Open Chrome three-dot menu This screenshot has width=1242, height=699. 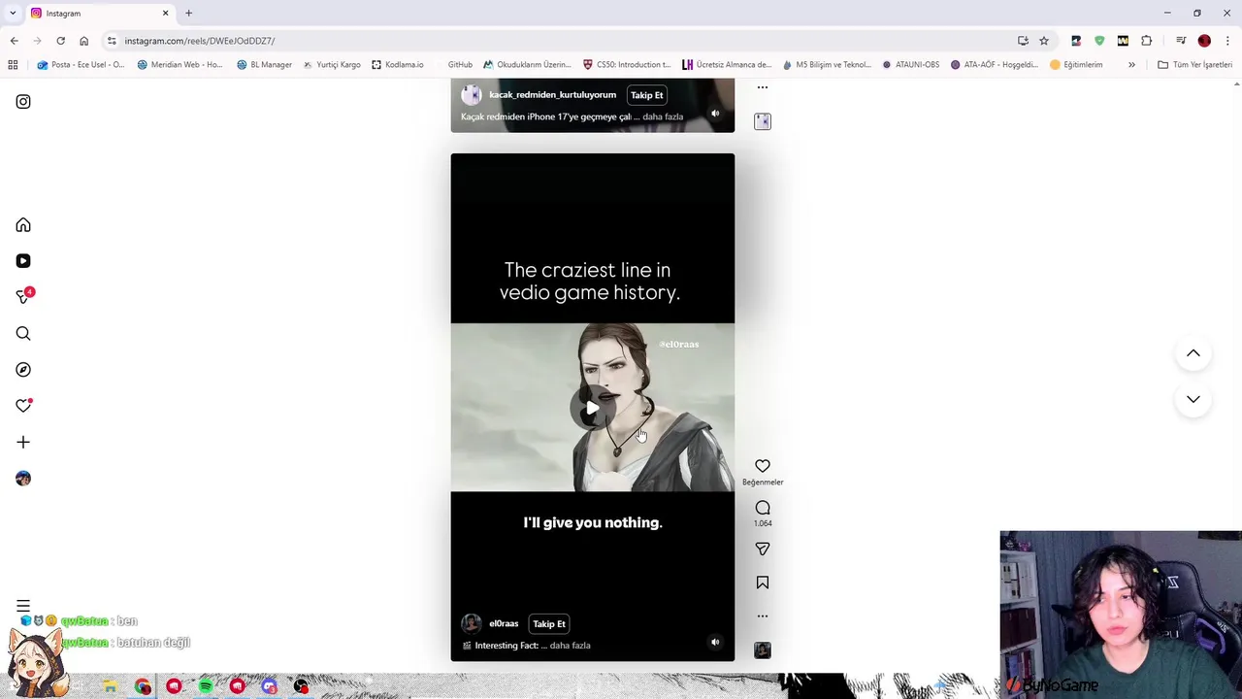pos(1228,41)
